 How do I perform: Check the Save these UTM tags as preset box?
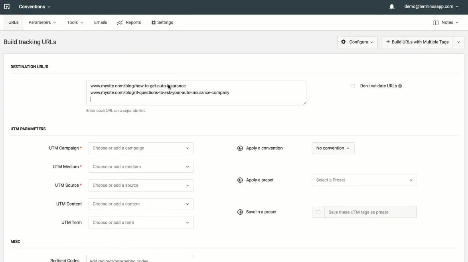tap(318, 212)
